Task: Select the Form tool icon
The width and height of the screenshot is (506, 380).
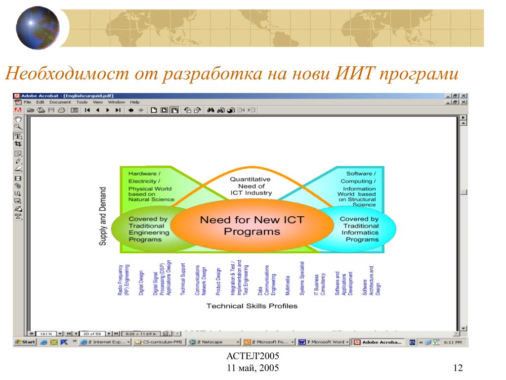Action: pyautogui.click(x=18, y=201)
